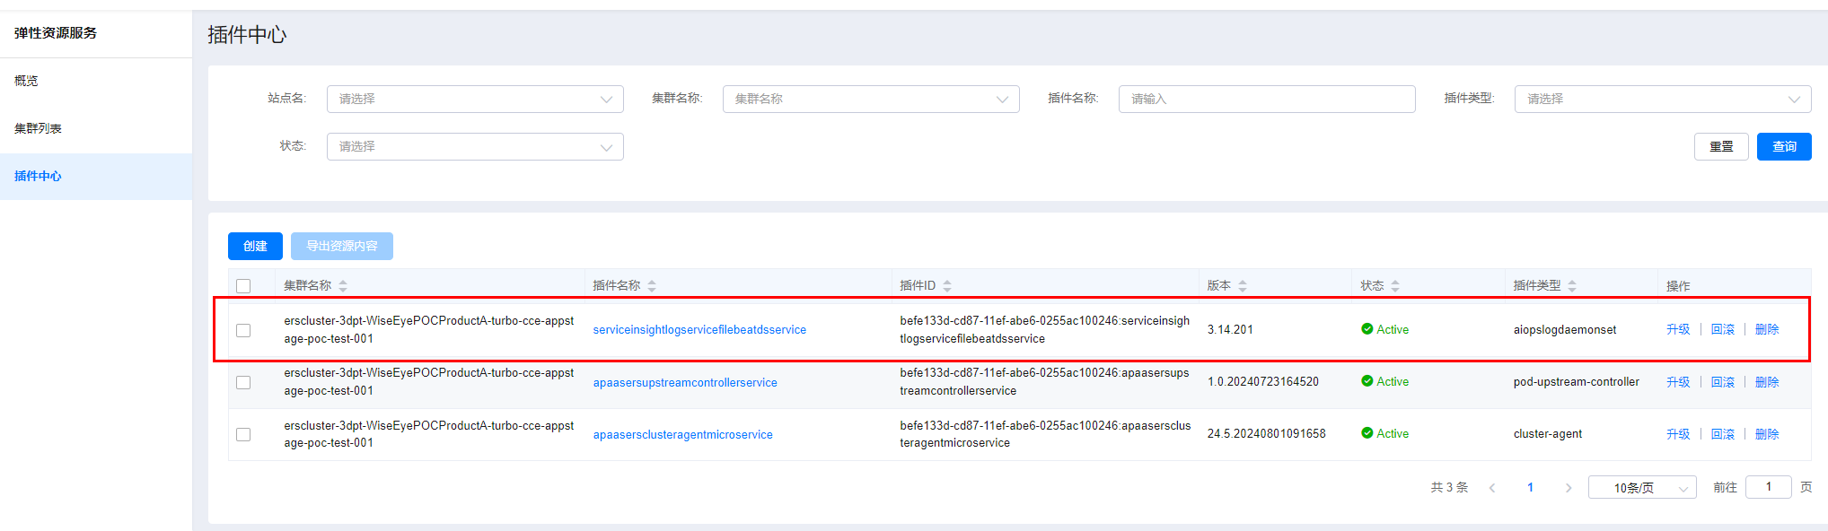Focus the 插件名称 text input field

pyautogui.click(x=1266, y=99)
